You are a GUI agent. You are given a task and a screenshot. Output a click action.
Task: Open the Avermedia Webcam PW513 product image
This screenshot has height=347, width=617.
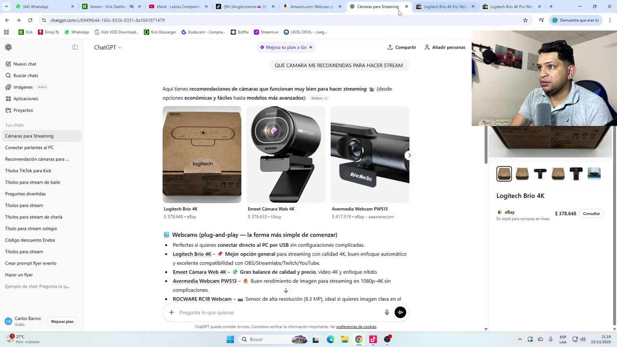[x=370, y=154]
